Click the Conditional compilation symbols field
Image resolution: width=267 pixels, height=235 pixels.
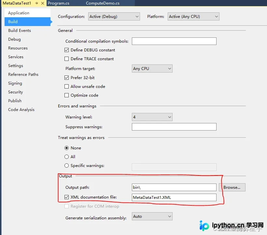point(174,41)
